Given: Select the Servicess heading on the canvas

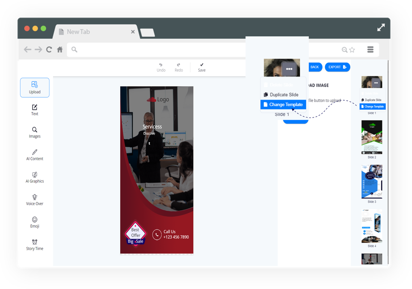Looking at the screenshot, I should pos(152,126).
